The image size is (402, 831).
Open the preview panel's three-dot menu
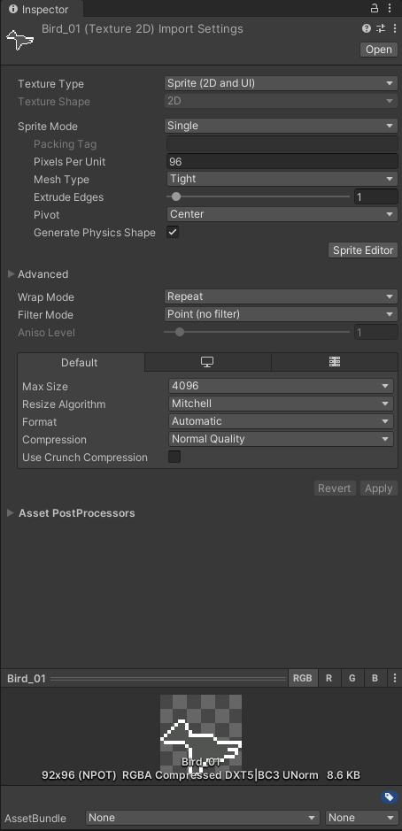pyautogui.click(x=395, y=678)
